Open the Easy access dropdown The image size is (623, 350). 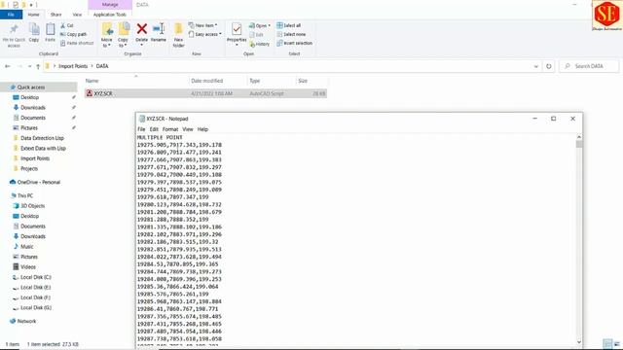(205, 34)
